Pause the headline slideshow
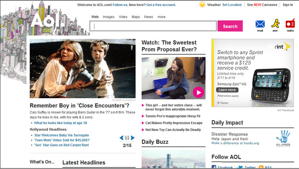This screenshot has width=299, height=169. [127, 138]
